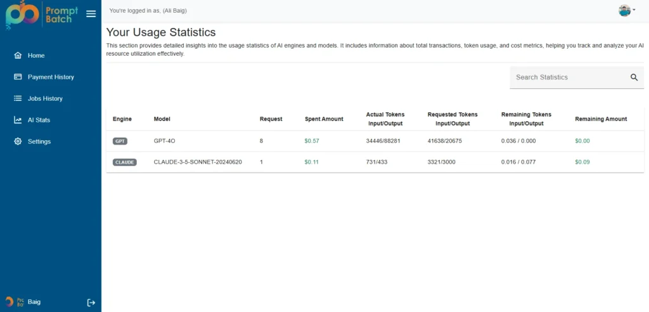Screen dimensions: 649x312
Task: Toggle the hamburger sidebar menu
Action: point(91,14)
